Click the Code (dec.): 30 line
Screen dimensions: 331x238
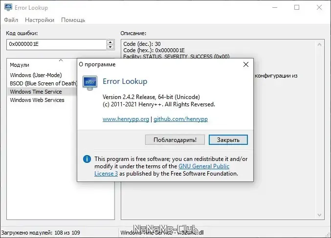click(x=142, y=44)
